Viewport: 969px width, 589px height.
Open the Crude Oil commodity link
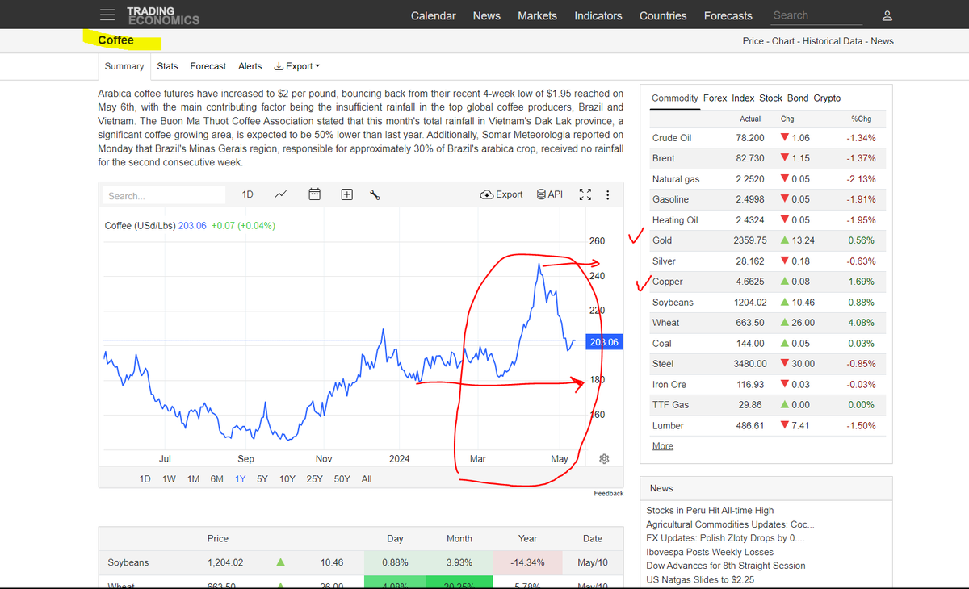click(672, 138)
